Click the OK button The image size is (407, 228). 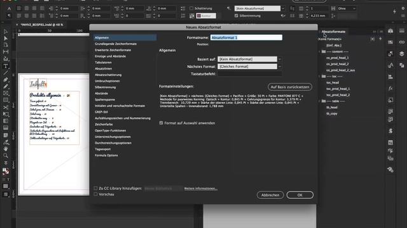click(300, 195)
